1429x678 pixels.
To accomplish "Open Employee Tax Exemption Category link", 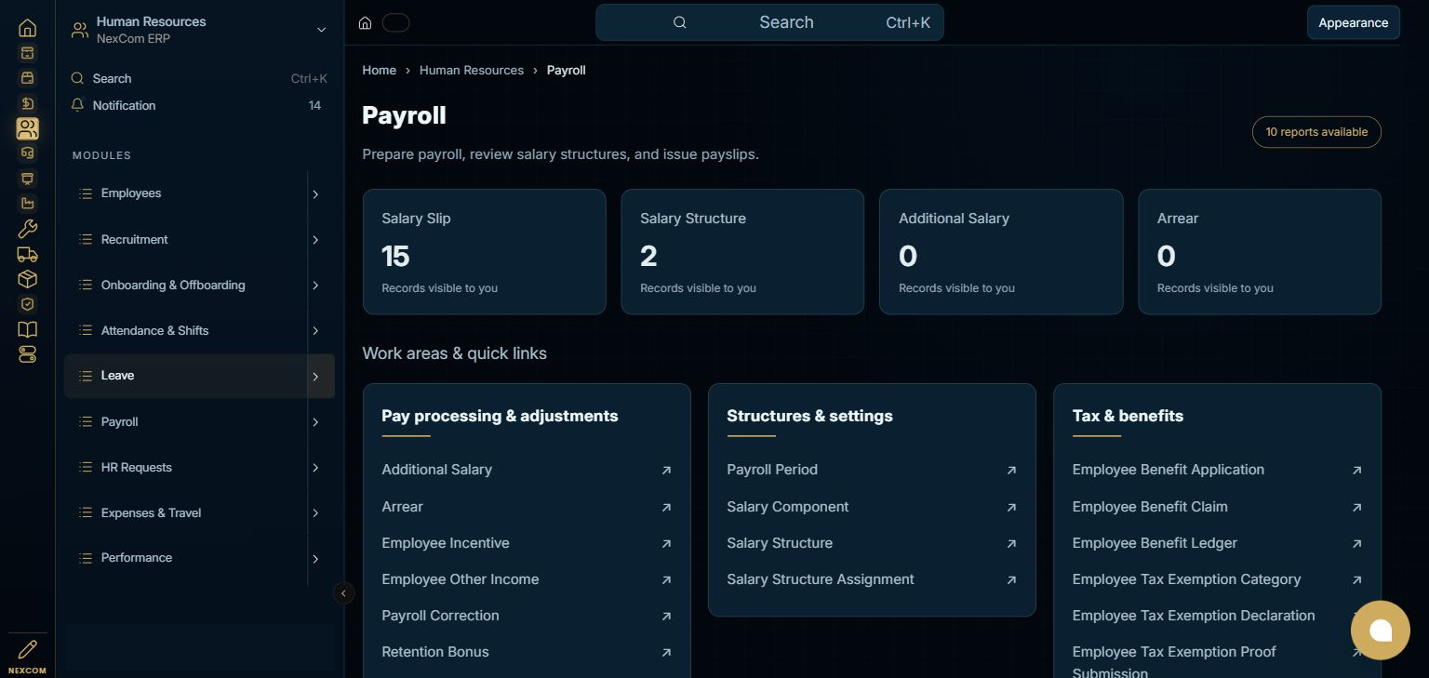I will [x=1186, y=579].
